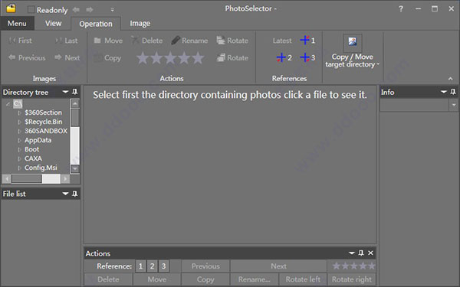Click the Rotate left button
This screenshot has width=460, height=287.
(x=303, y=279)
